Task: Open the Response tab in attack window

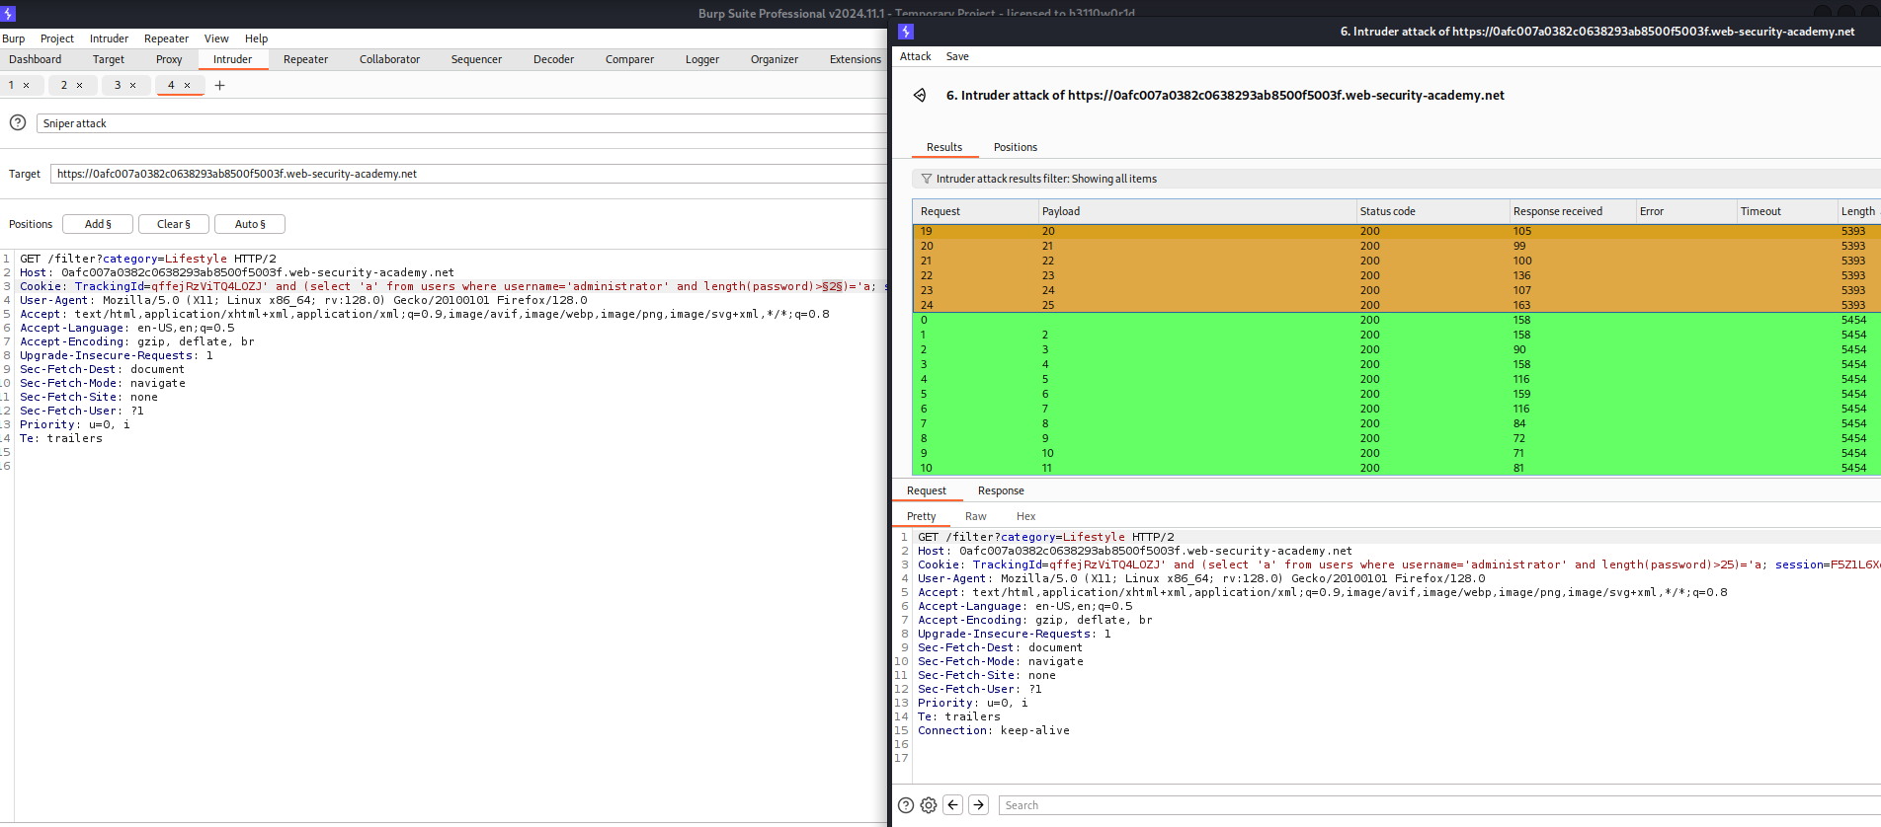Action: tap(1001, 491)
